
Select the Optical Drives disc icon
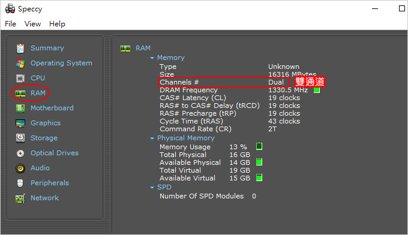(20, 153)
